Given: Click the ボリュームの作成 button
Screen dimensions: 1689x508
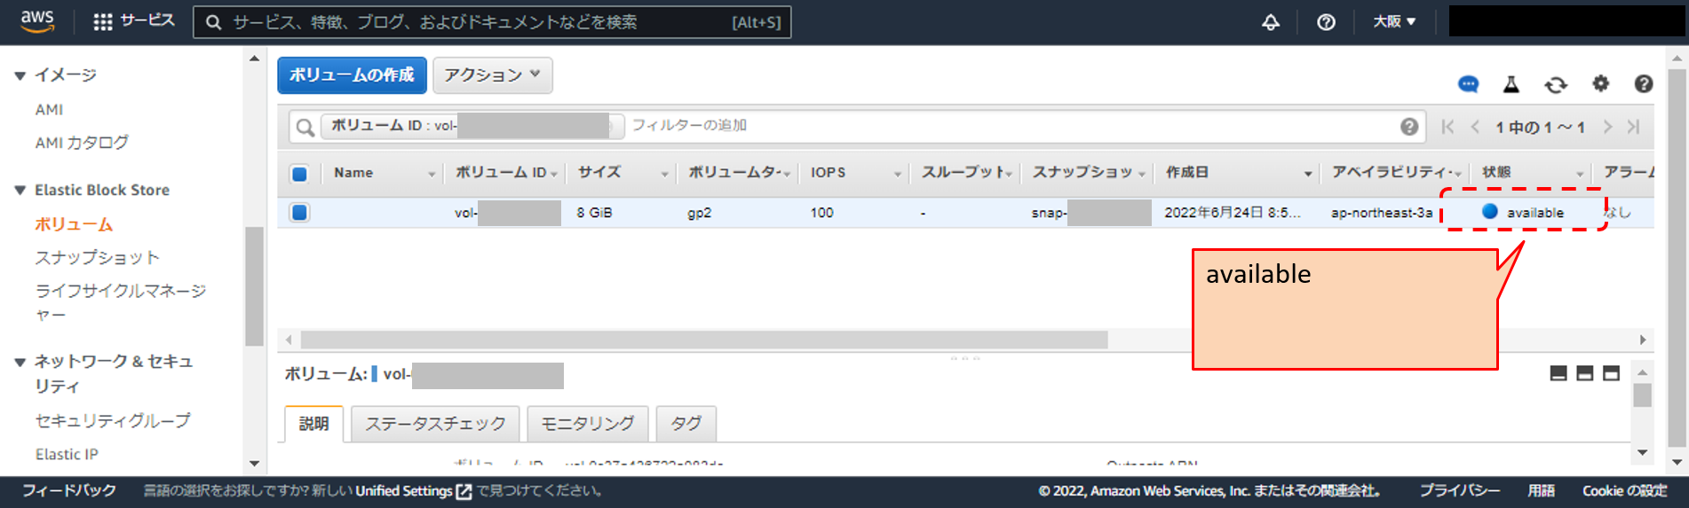Looking at the screenshot, I should [352, 75].
